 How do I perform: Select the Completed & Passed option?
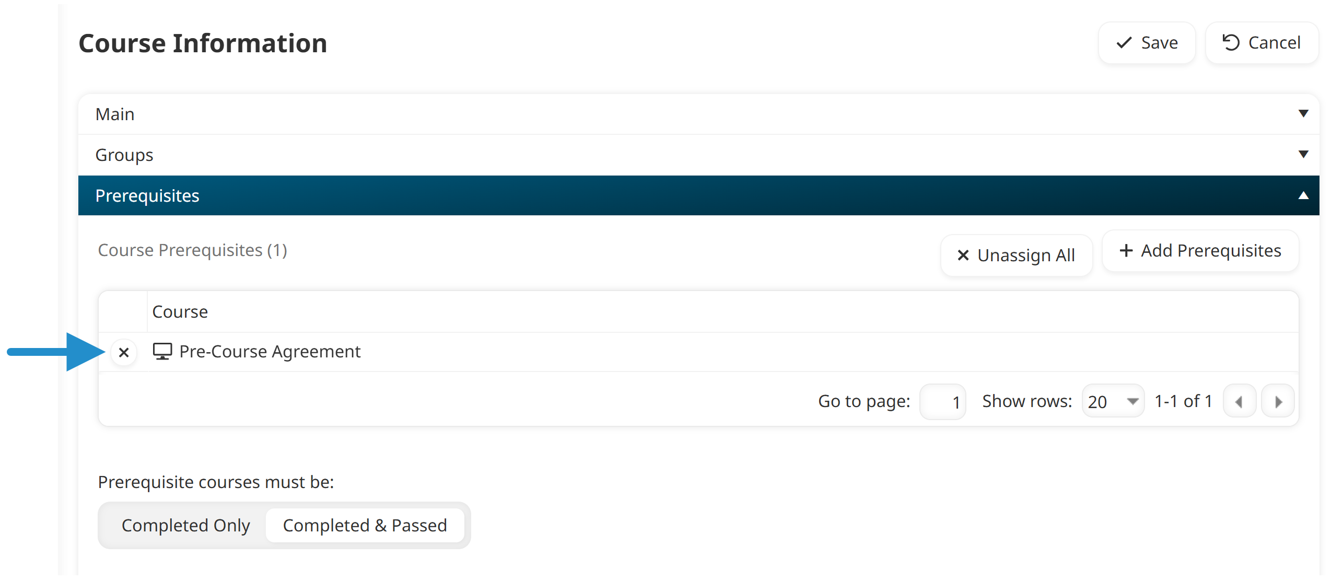click(x=365, y=525)
